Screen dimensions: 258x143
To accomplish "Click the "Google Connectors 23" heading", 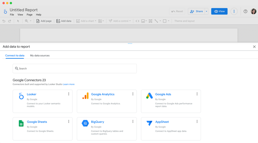I will point(29,80).
